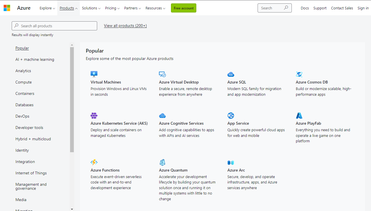Image resolution: width=371 pixels, height=211 pixels.
Task: Open the View all products (200+) link
Action: pyautogui.click(x=125, y=26)
